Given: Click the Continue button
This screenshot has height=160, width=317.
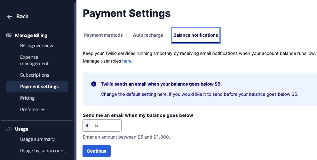Looking at the screenshot, I should [x=96, y=151].
